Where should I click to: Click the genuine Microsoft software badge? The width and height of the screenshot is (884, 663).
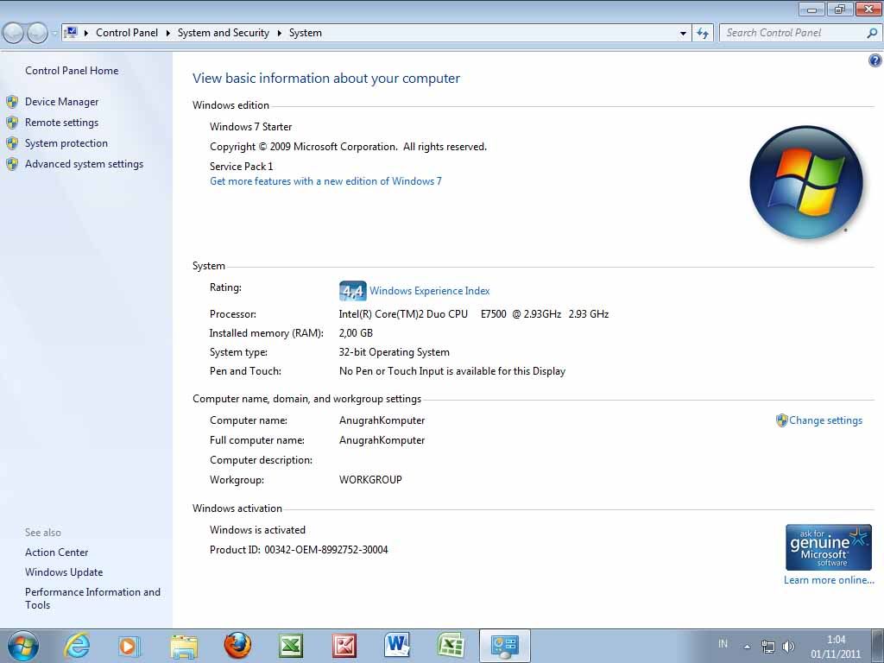[828, 547]
